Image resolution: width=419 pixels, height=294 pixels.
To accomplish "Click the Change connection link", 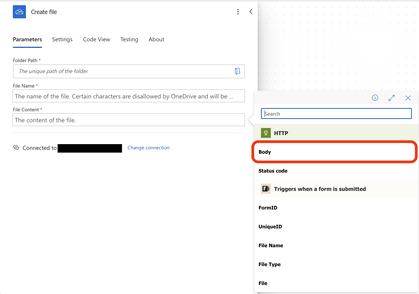I will coord(148,148).
